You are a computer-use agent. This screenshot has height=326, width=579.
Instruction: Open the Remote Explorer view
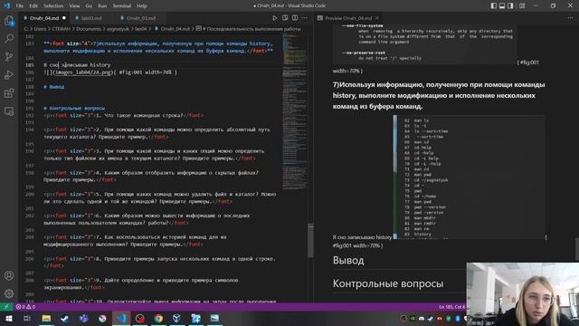[9, 110]
